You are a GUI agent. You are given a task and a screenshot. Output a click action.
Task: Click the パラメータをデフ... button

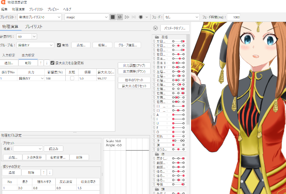coord(175,28)
